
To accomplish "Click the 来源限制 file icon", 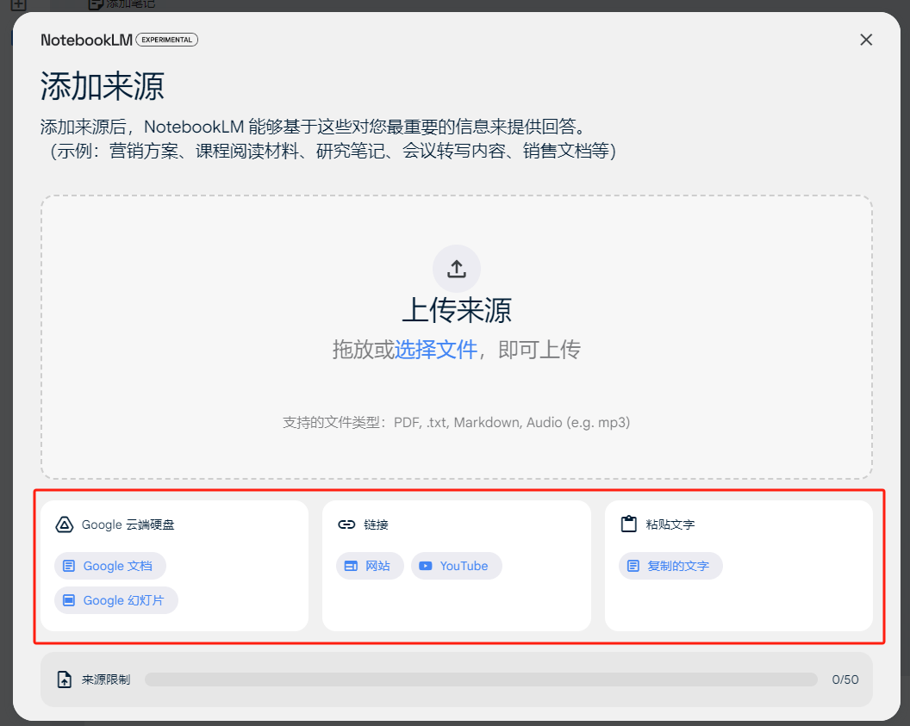I will click(x=65, y=679).
